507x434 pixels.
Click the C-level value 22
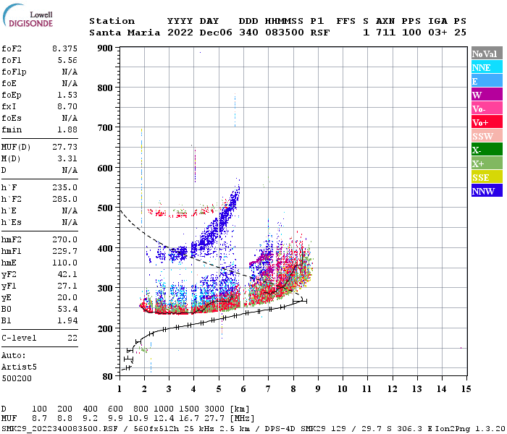(72, 338)
